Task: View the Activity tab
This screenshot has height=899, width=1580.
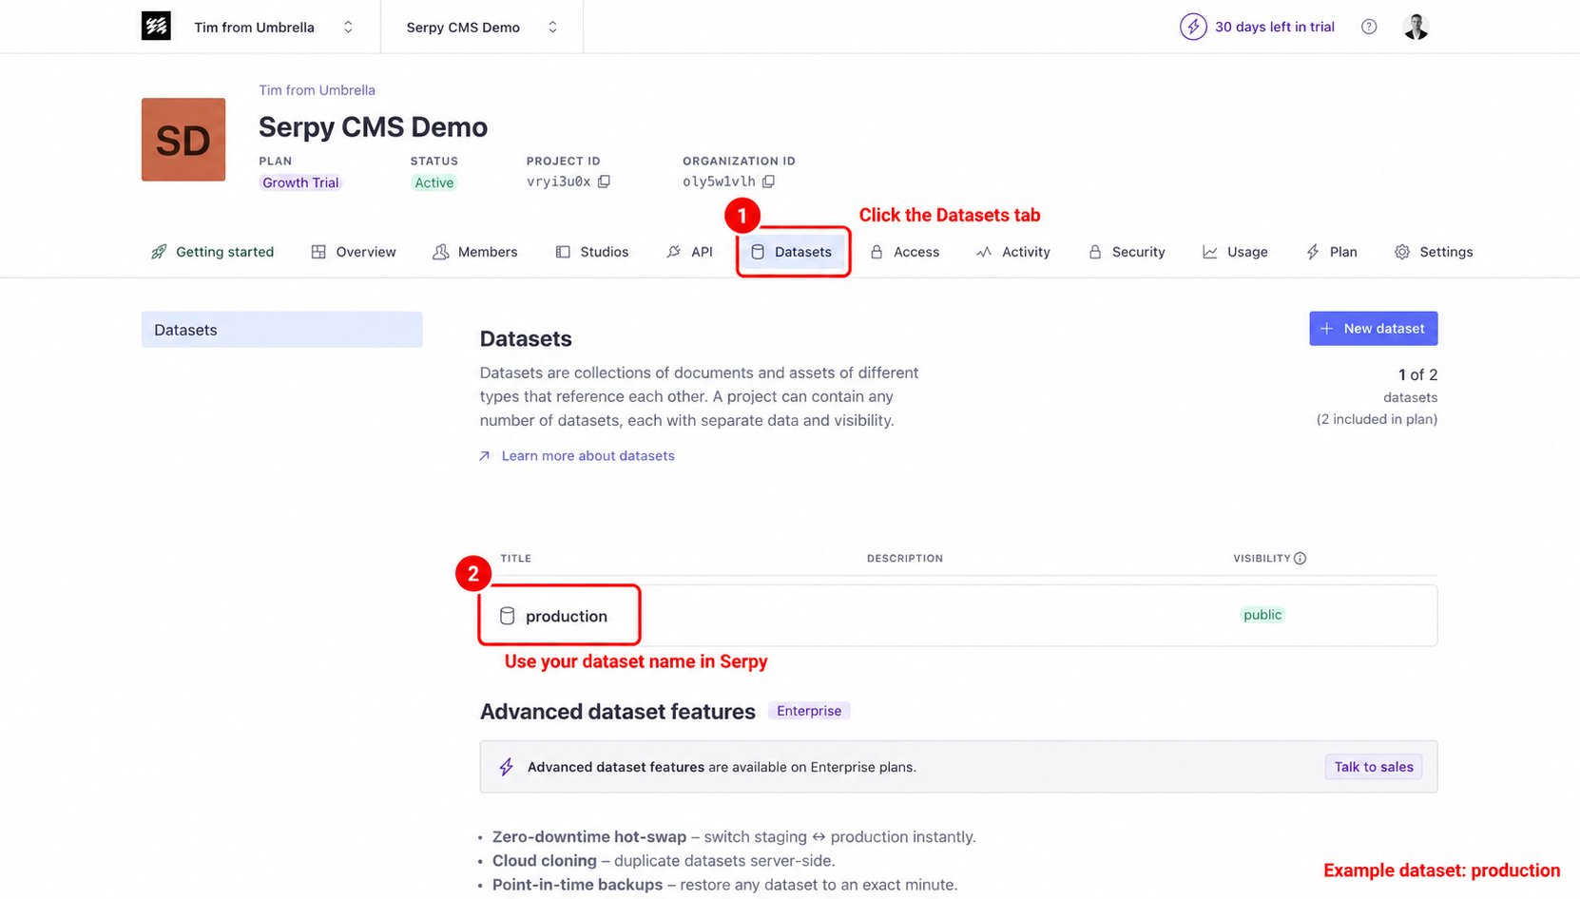Action: (1013, 252)
